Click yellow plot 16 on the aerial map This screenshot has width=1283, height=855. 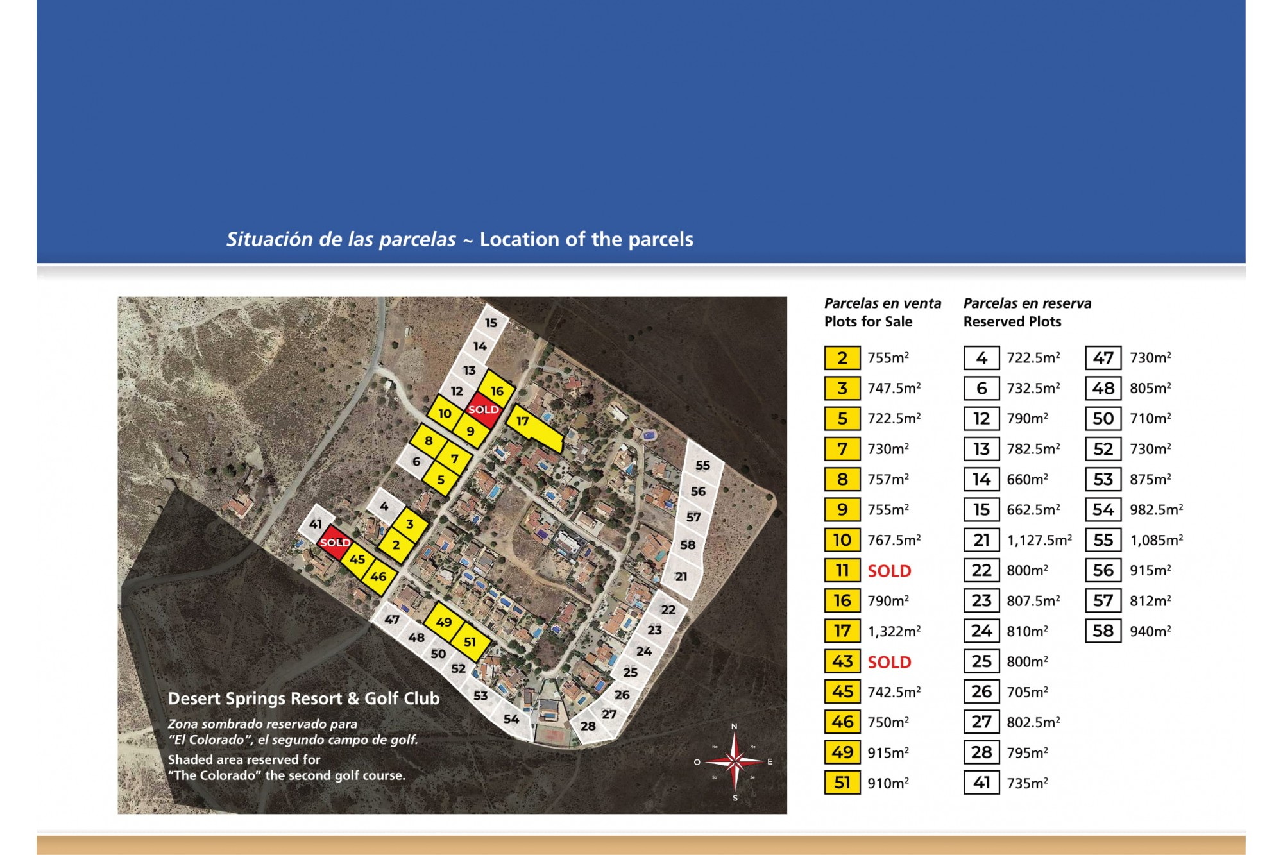tap(496, 389)
